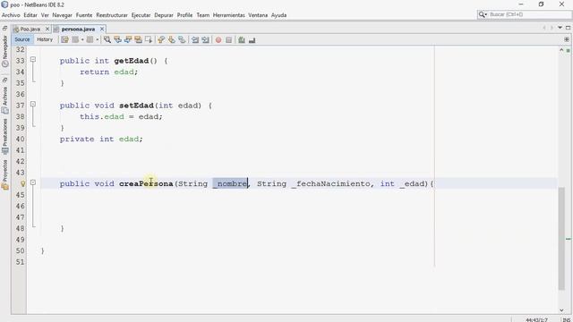The height and width of the screenshot is (322, 573).
Task: Collapse the creaPersona method fold
Action: click(x=33, y=182)
